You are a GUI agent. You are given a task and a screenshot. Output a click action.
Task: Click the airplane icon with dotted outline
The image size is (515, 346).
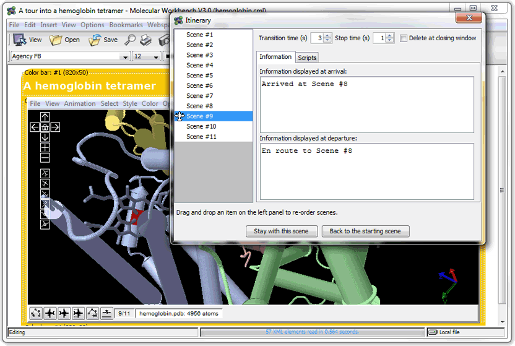[78, 313]
